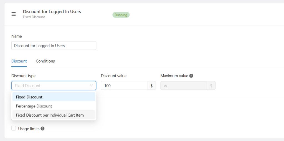Image resolution: width=284 pixels, height=141 pixels.
Task: Switch to the Conditions tab
Action: (x=45, y=61)
